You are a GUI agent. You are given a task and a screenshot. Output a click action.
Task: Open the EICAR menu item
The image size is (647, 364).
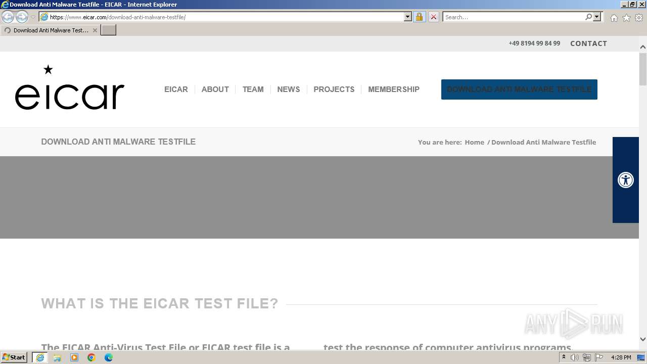coord(176,89)
